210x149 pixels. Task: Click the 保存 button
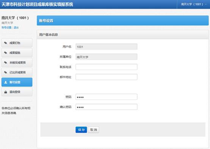point(81,130)
